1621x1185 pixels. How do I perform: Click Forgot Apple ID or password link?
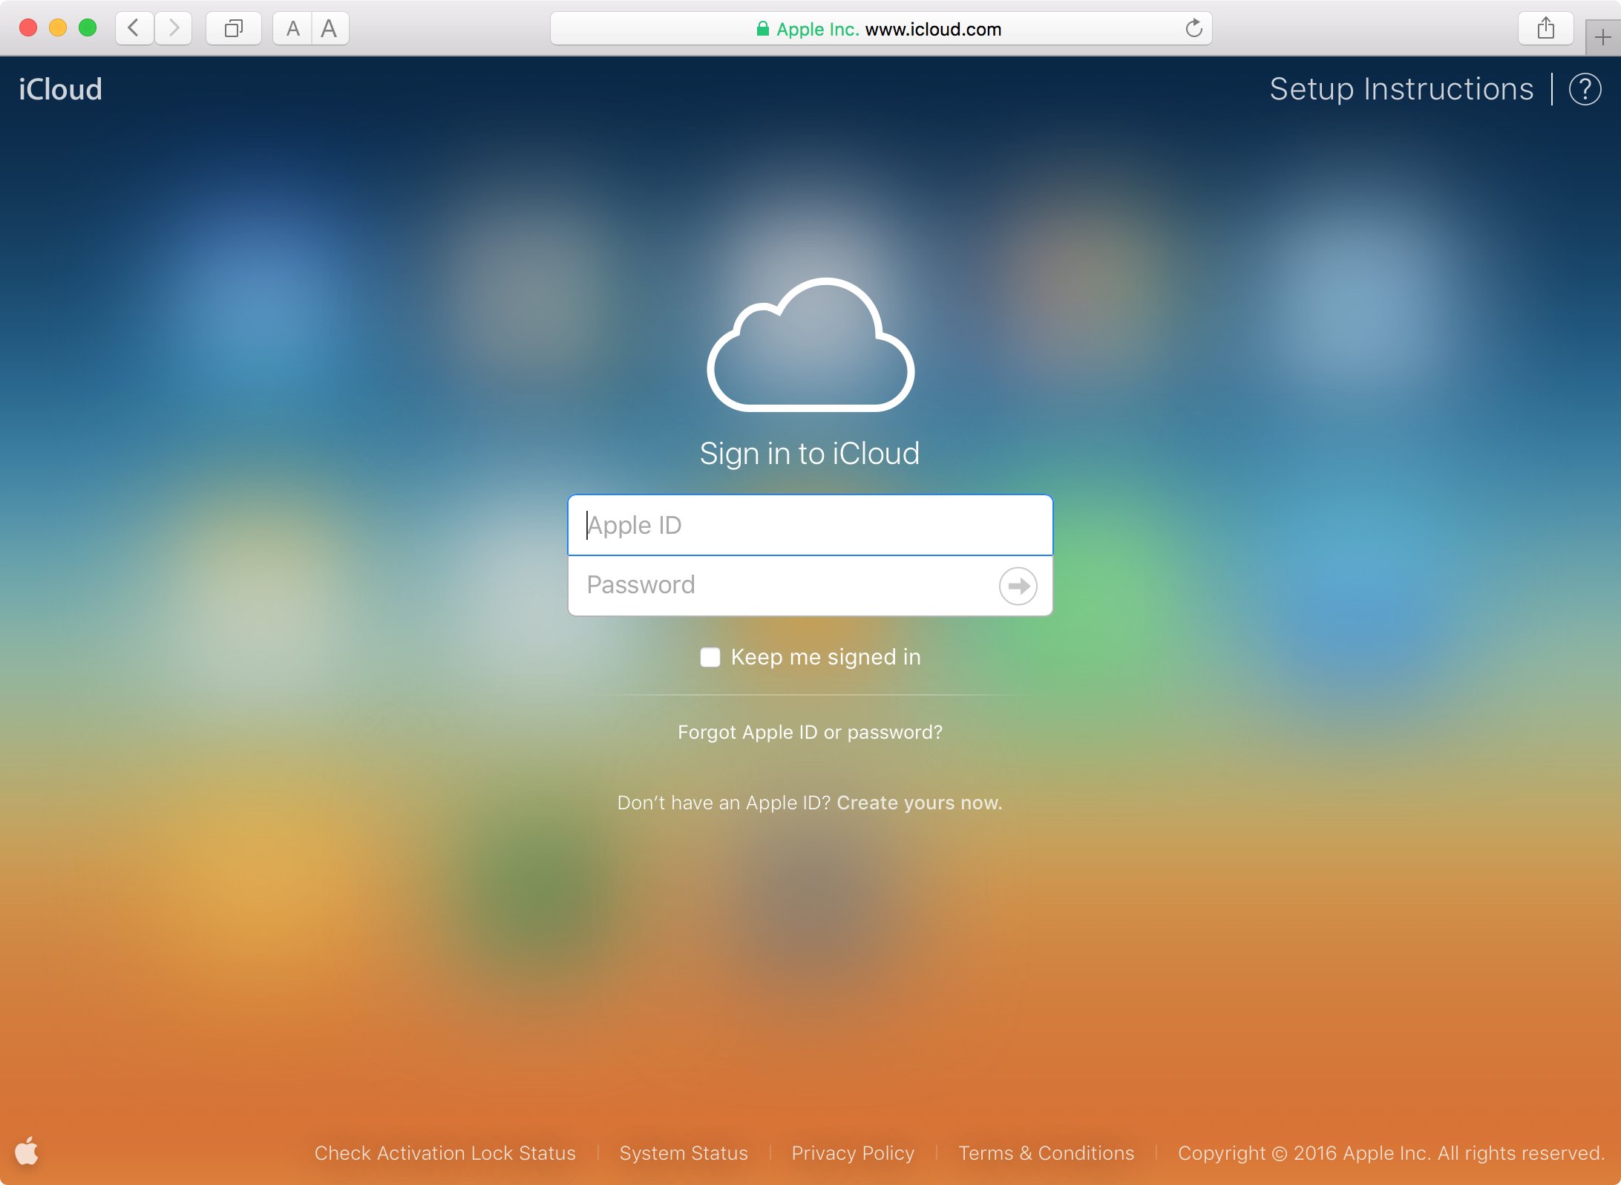810,732
